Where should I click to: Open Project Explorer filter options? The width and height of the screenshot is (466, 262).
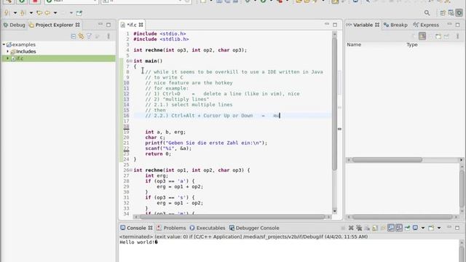(89, 36)
